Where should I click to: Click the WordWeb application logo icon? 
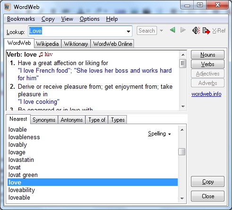click(x=7, y=7)
